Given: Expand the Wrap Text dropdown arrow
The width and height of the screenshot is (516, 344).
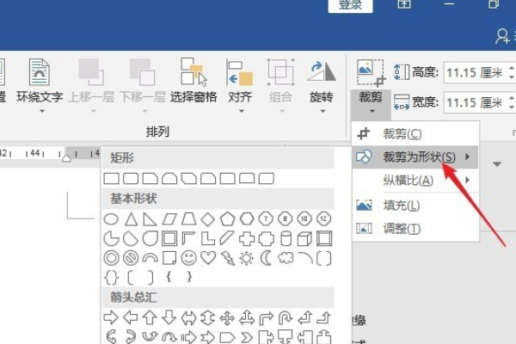Looking at the screenshot, I should 42,111.
